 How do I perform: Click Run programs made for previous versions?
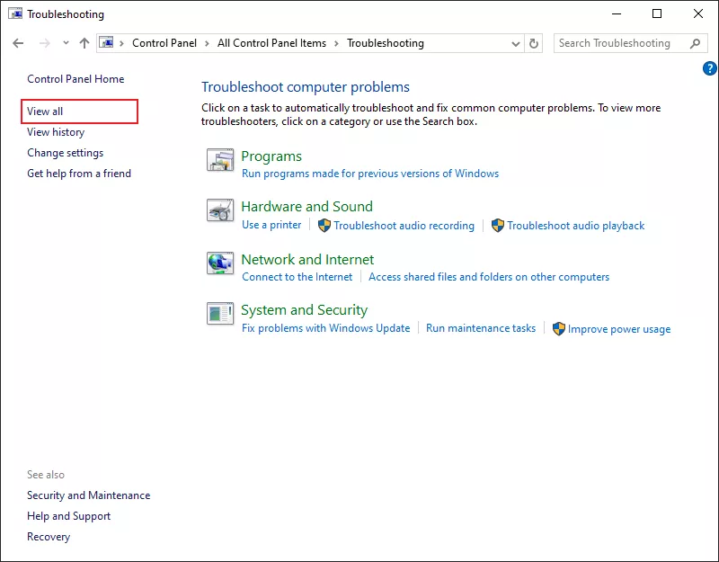click(370, 174)
